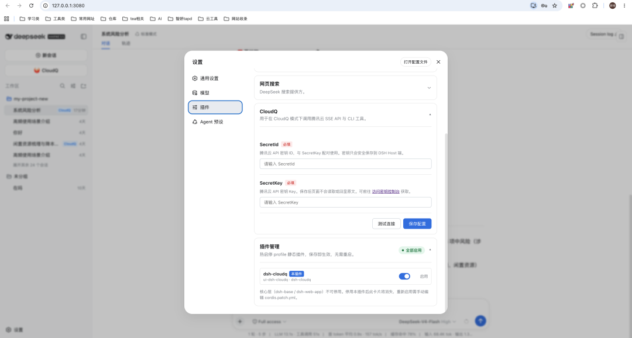Viewport: 632px width, 338px height.
Task: Click the colorful extension icon beside the star
Action: point(571,6)
